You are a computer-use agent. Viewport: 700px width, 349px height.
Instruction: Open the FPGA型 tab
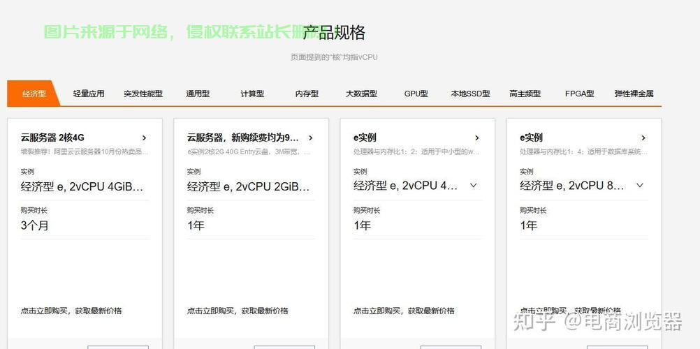pyautogui.click(x=579, y=94)
